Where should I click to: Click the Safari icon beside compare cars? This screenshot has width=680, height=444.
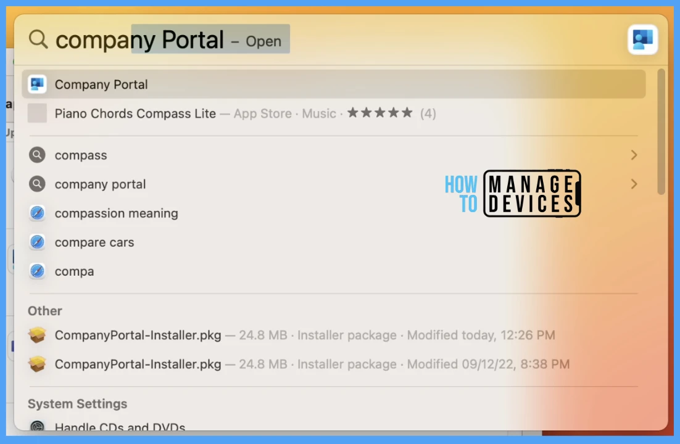pyautogui.click(x=37, y=242)
